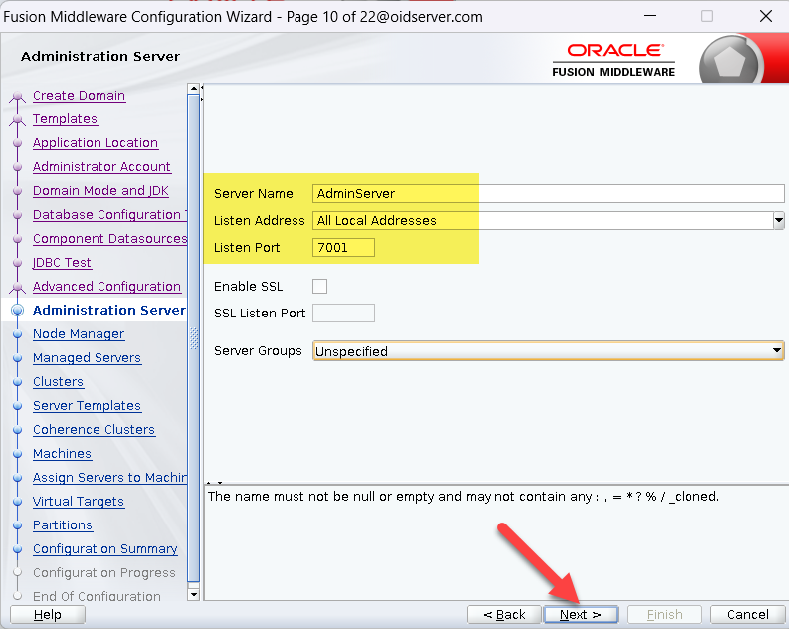Click the Partitions step bullet icon
This screenshot has width=789, height=629.
pyautogui.click(x=18, y=525)
